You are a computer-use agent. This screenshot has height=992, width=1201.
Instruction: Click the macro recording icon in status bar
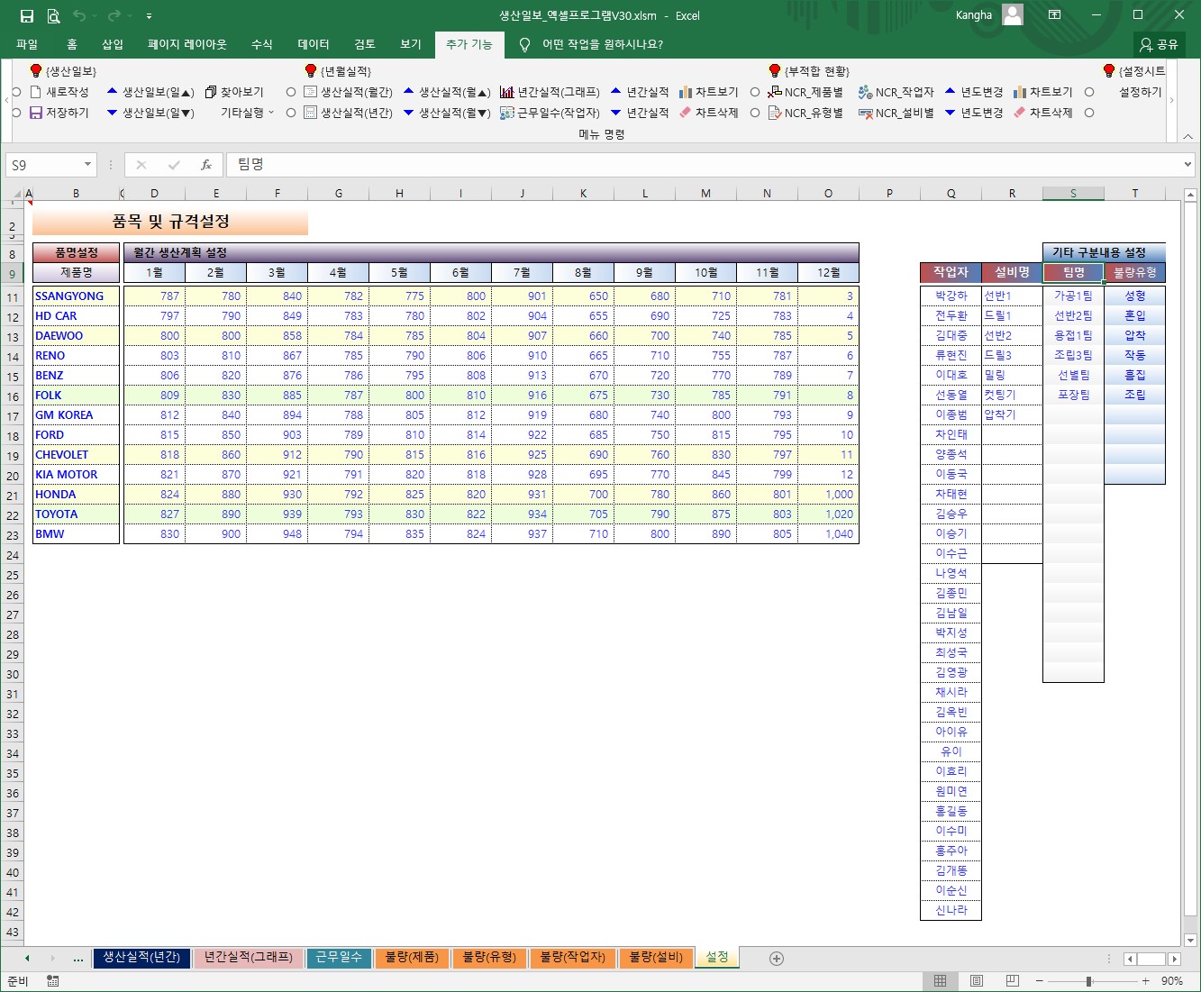point(53,980)
